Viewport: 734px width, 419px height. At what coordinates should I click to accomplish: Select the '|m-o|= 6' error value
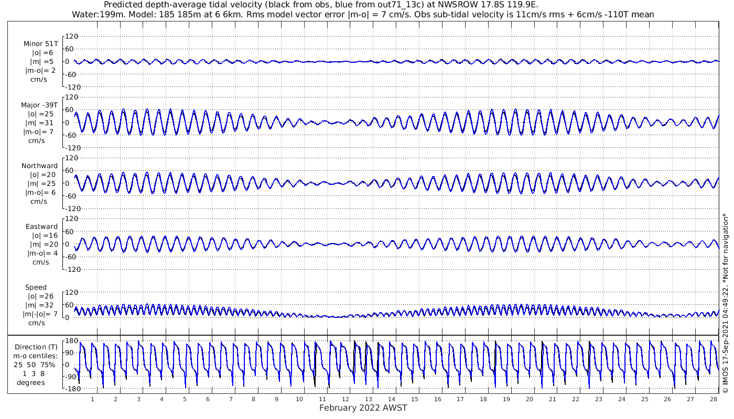[x=40, y=193]
